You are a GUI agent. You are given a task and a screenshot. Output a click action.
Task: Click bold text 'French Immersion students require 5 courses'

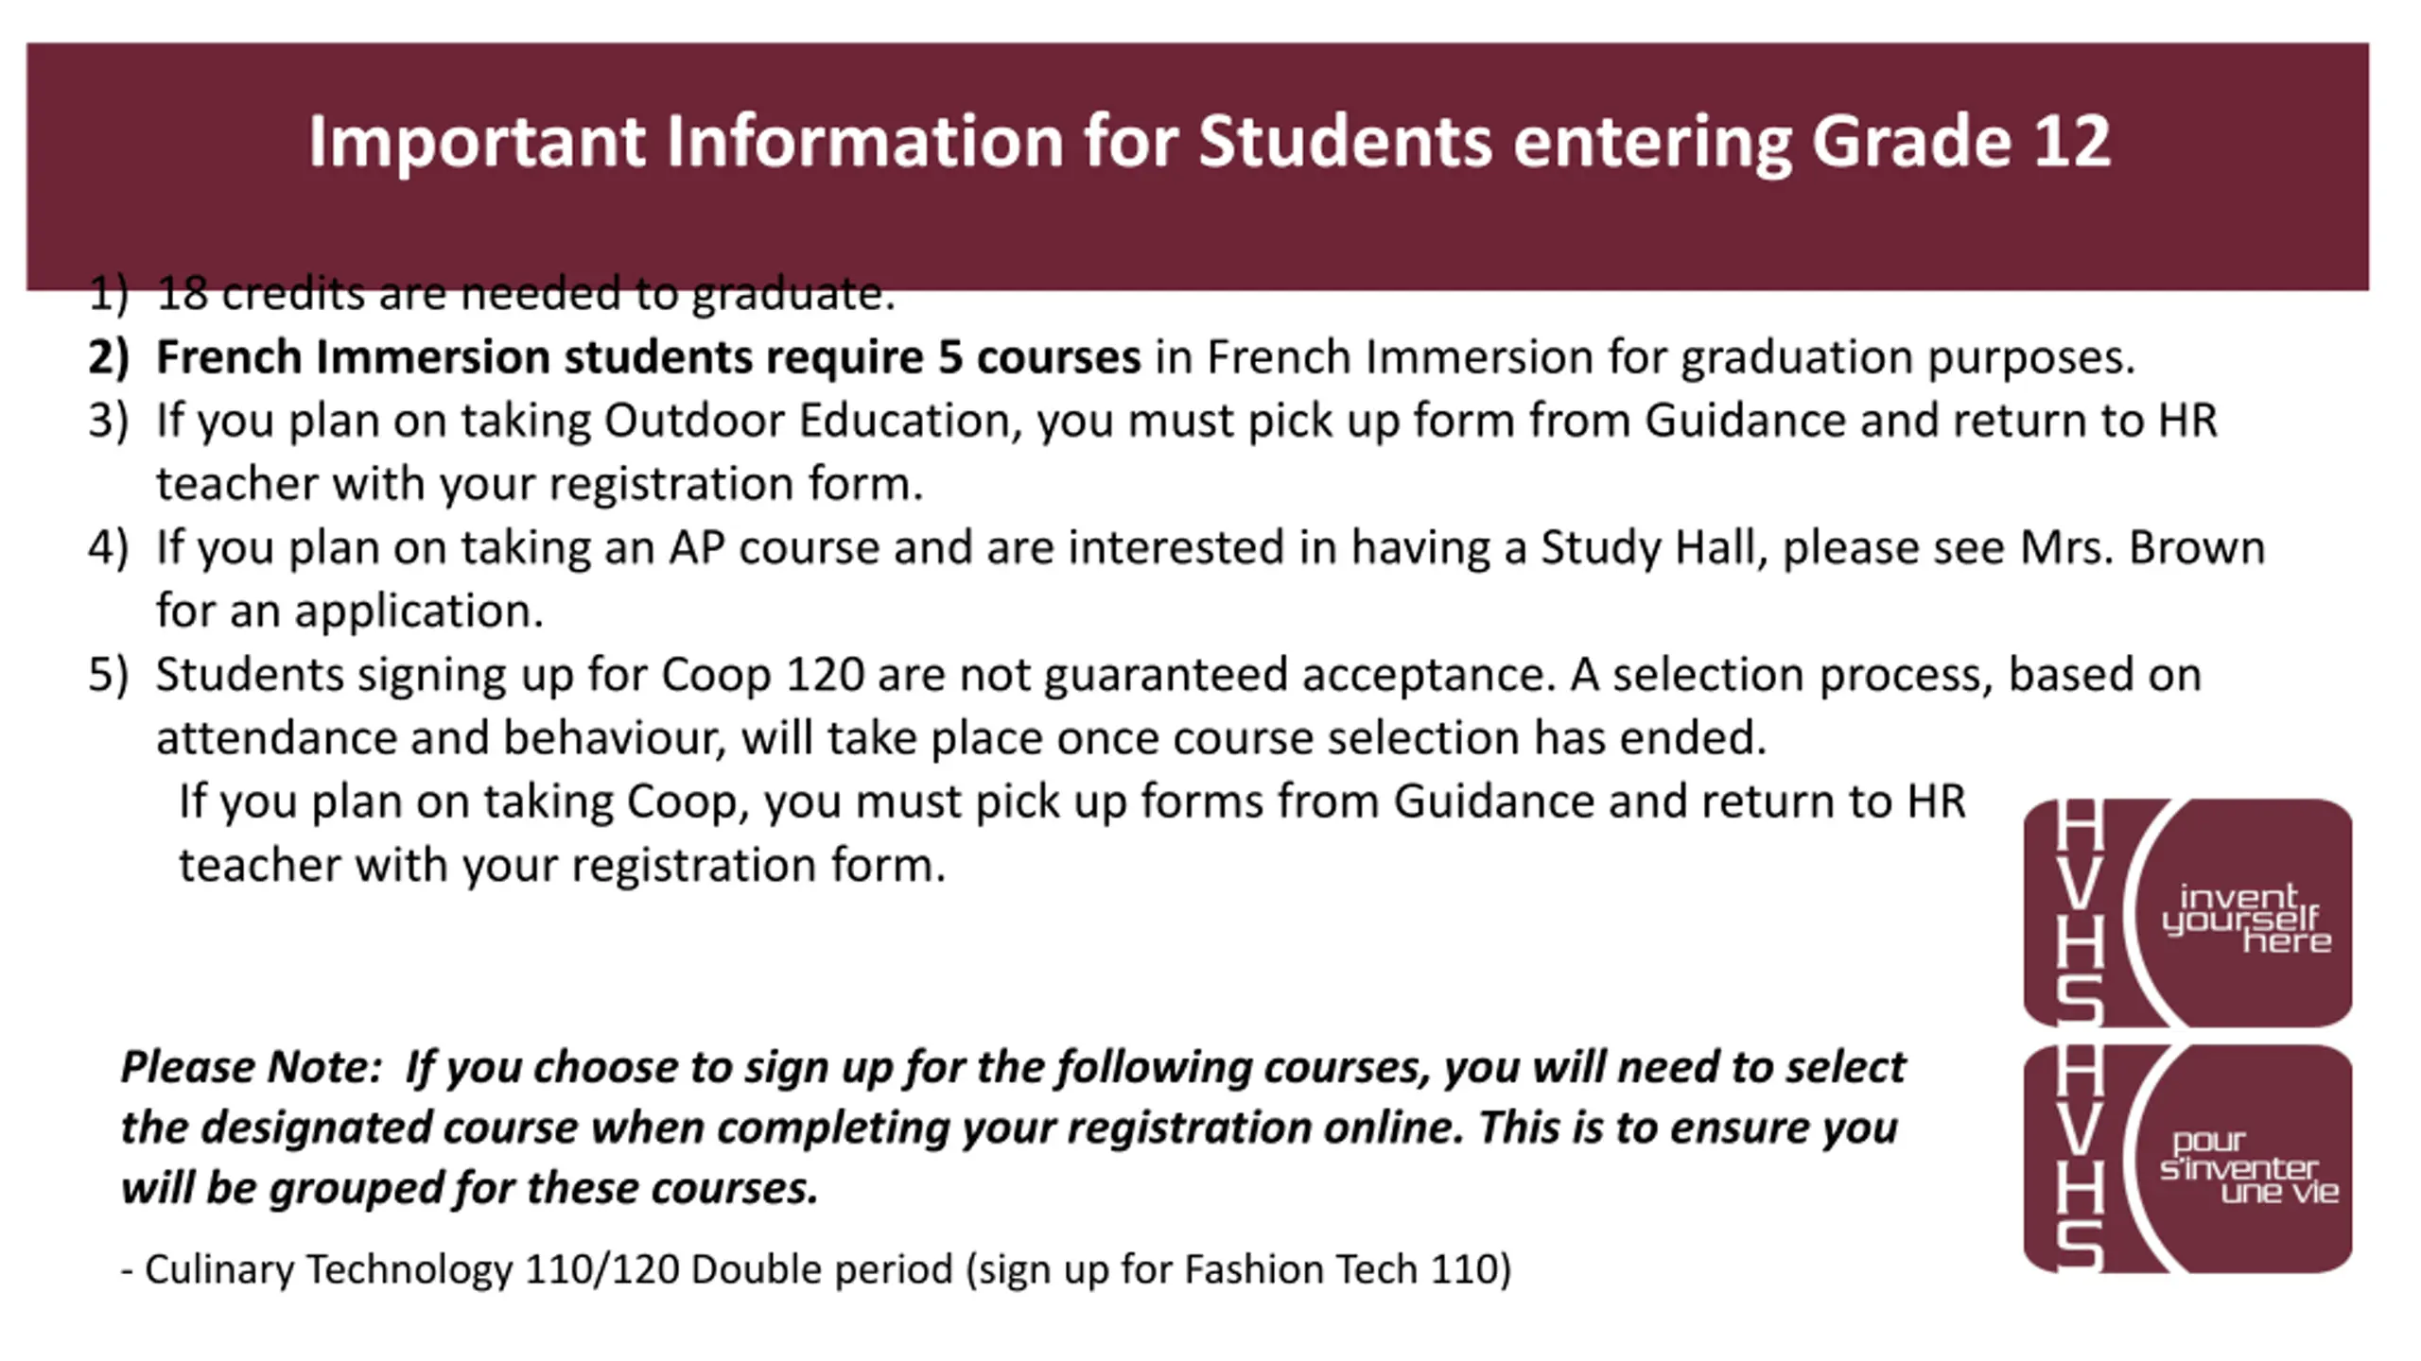click(648, 357)
